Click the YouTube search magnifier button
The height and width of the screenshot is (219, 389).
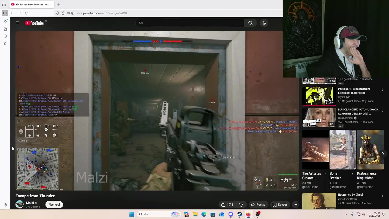(250, 23)
